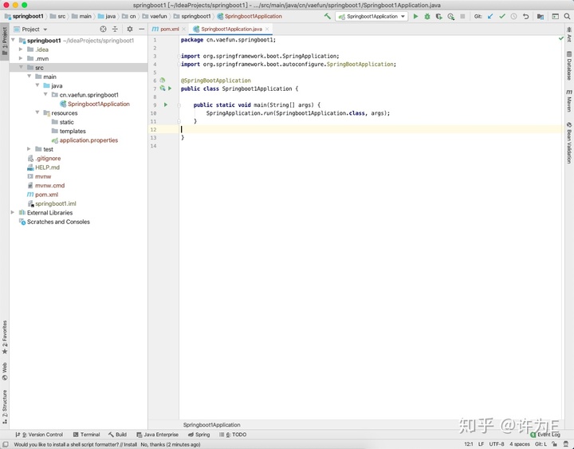Image resolution: width=574 pixels, height=449 pixels.
Task: Click the Spring bean gutter icon on line 6
Action: point(163,80)
